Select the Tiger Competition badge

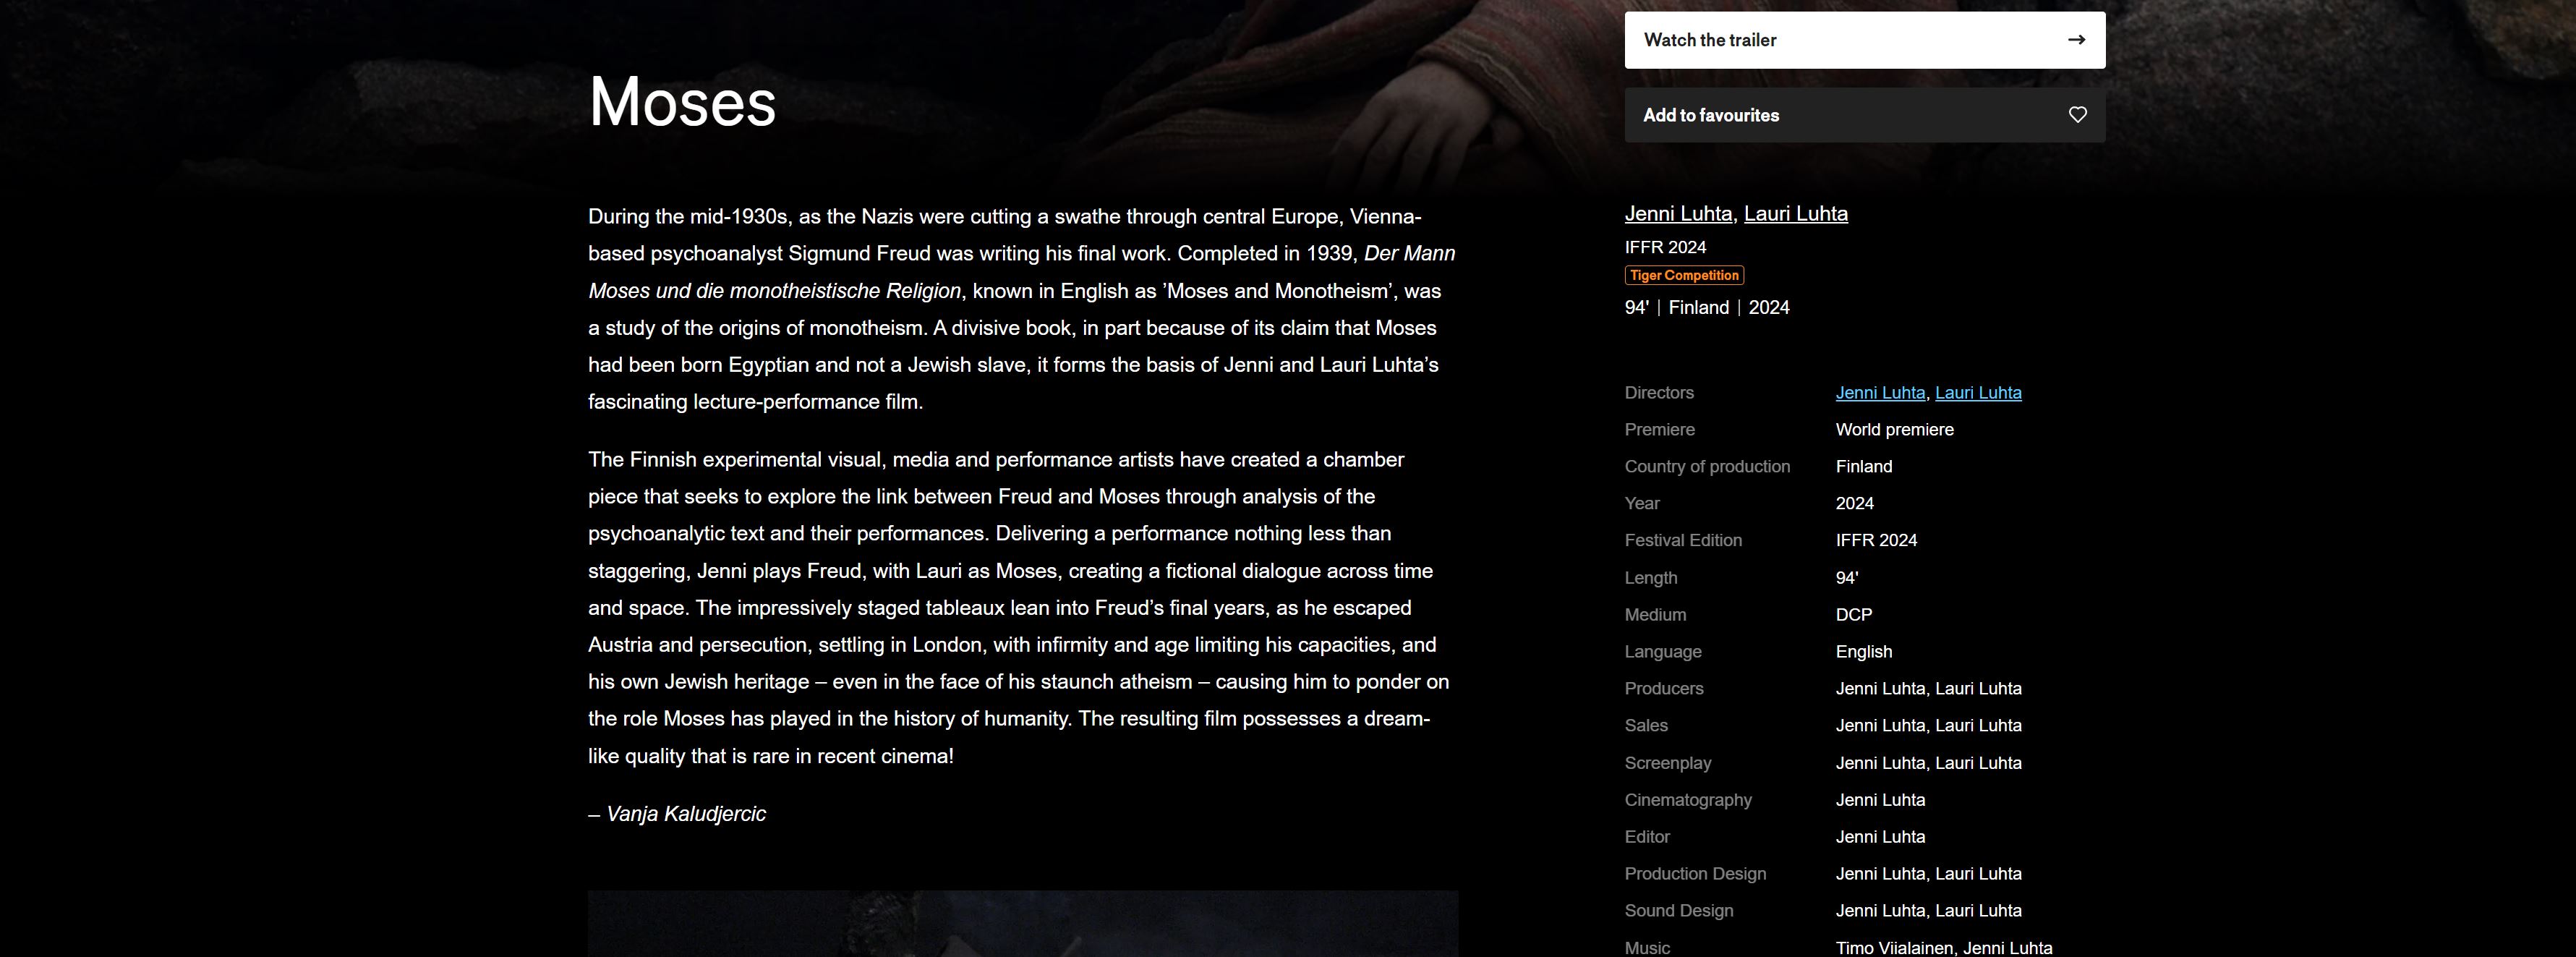pyautogui.click(x=1684, y=275)
